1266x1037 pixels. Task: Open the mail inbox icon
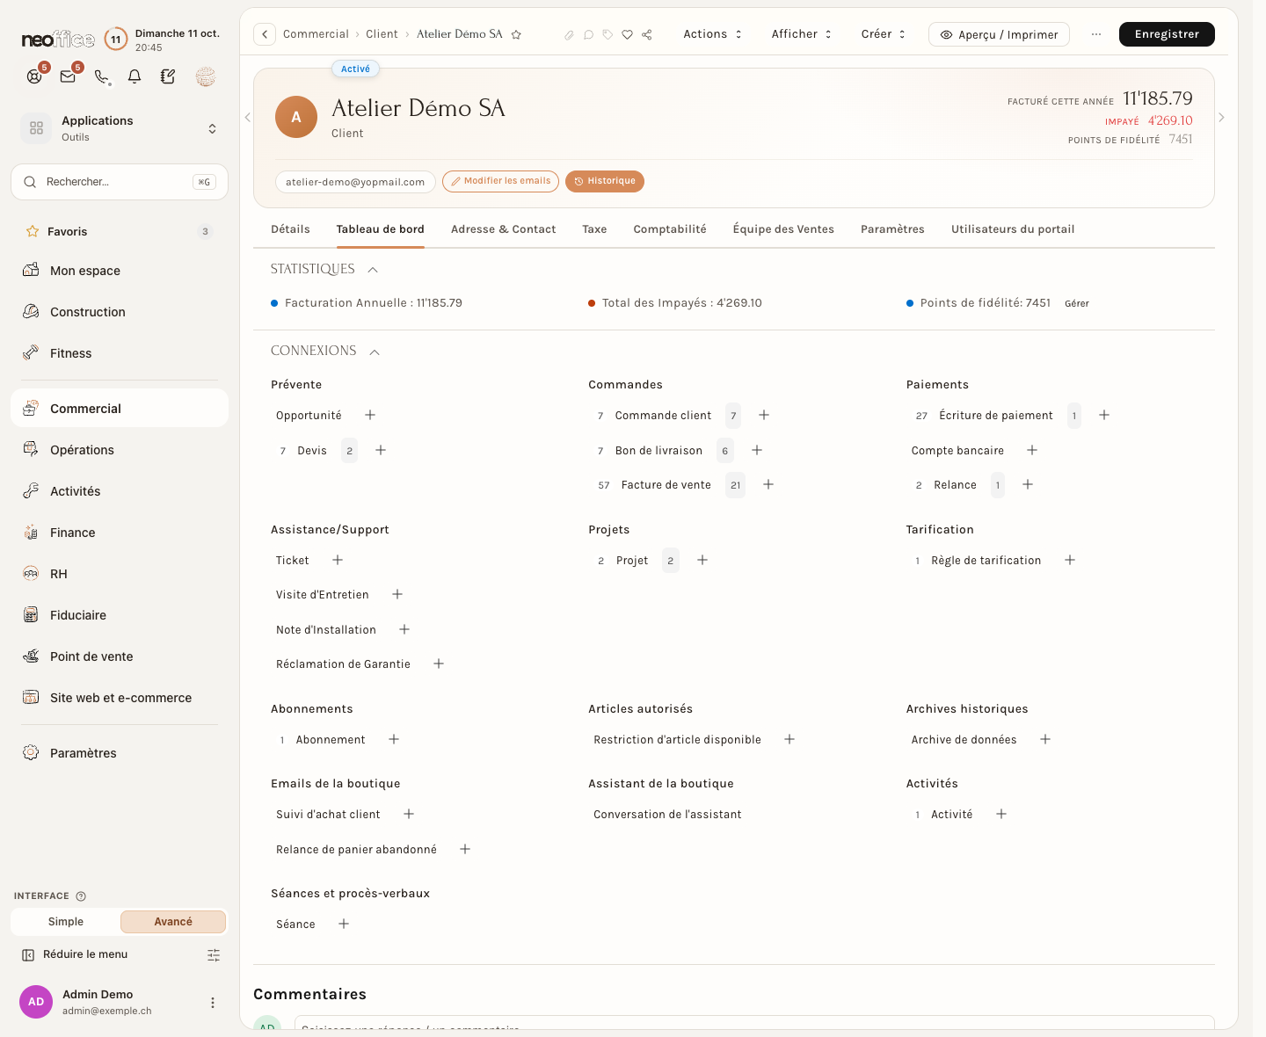click(x=68, y=76)
